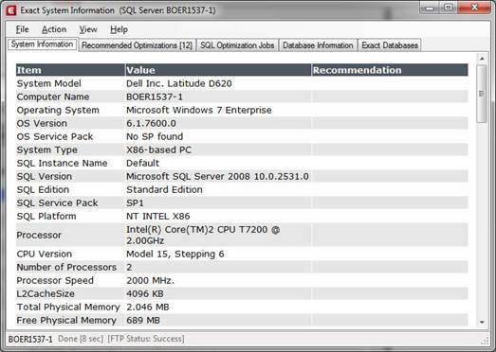Select the 4096 KB value
The image size is (496, 352).
point(145,294)
